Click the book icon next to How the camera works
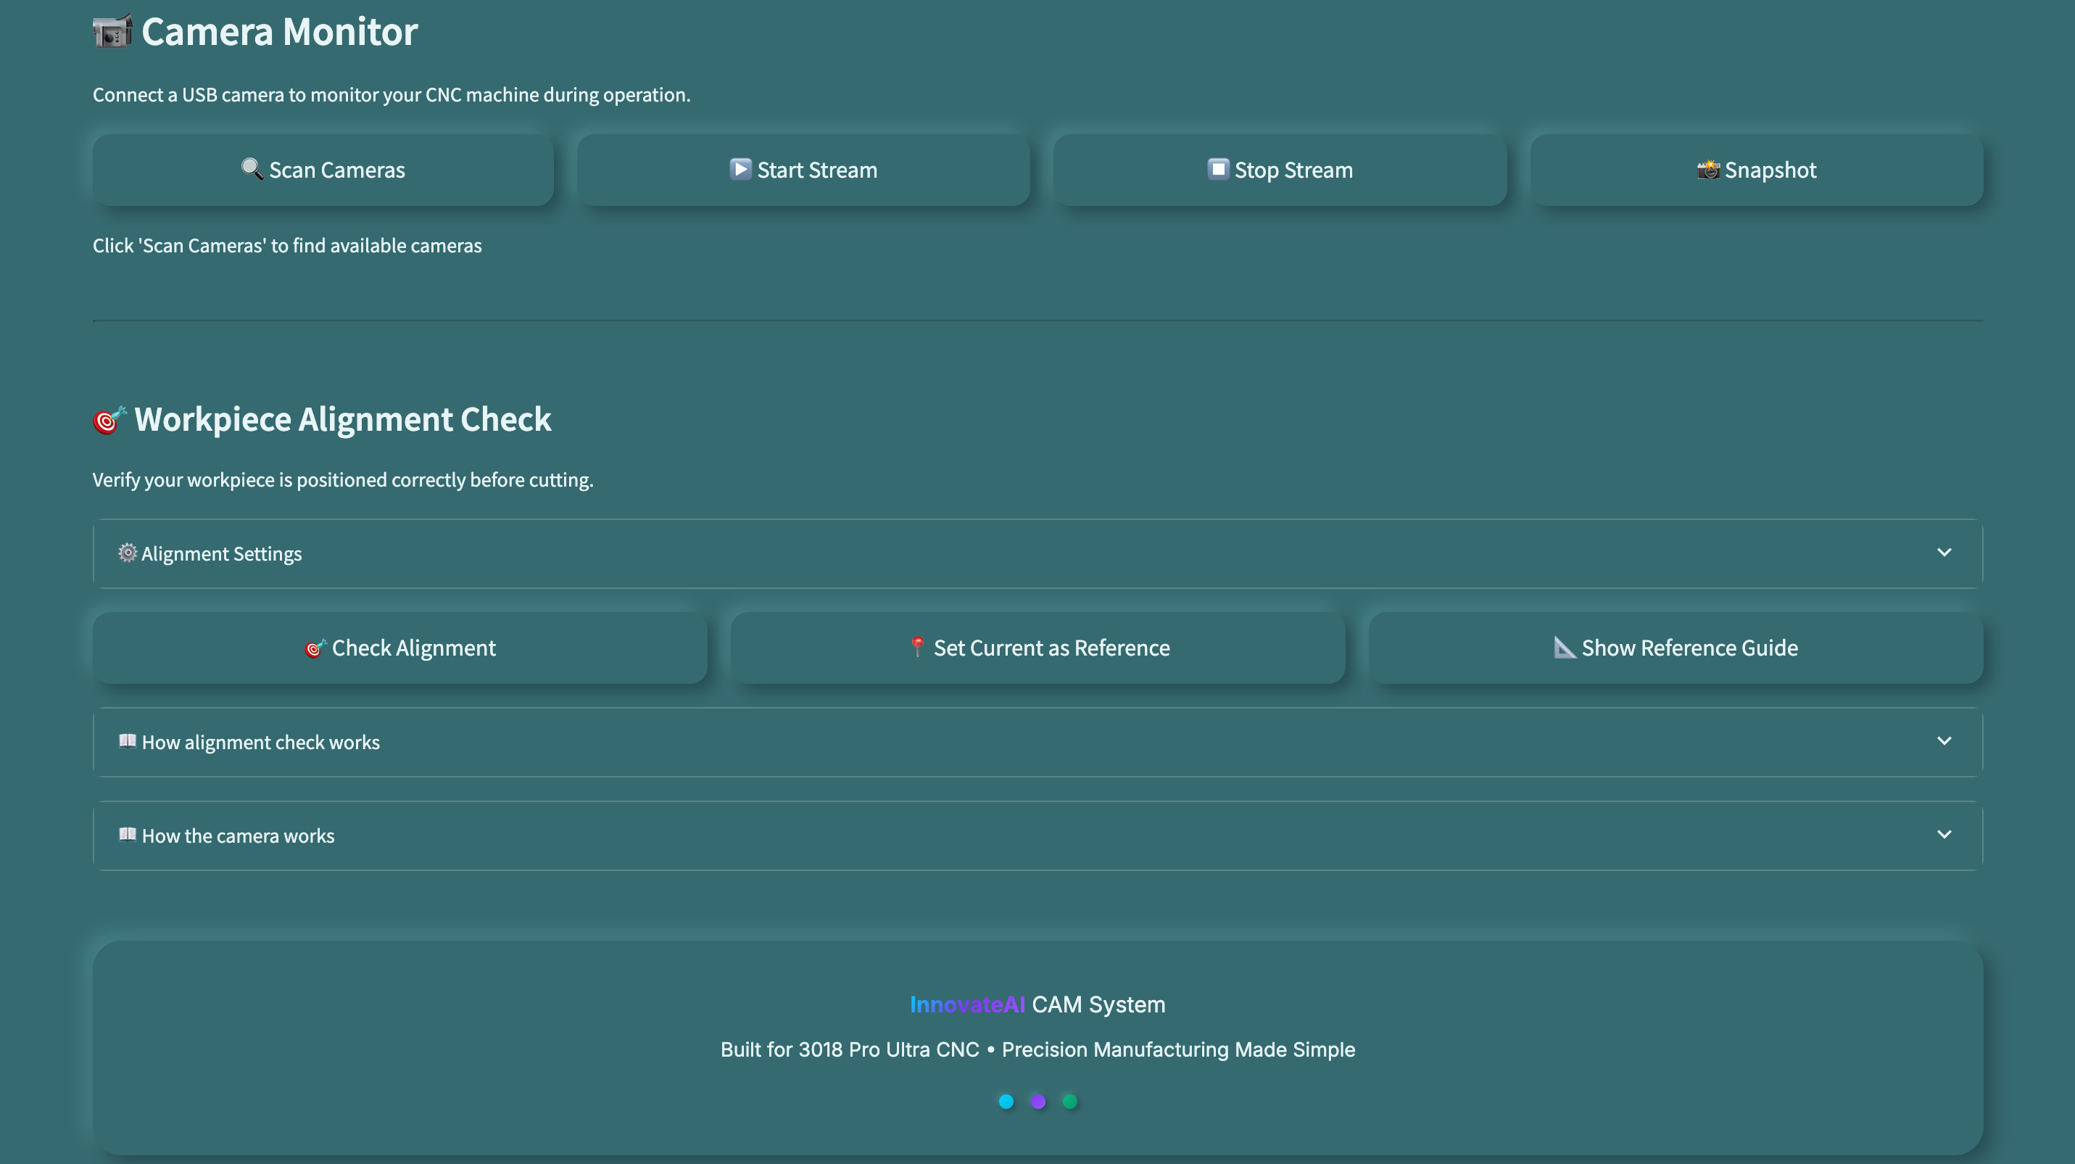 coord(128,835)
